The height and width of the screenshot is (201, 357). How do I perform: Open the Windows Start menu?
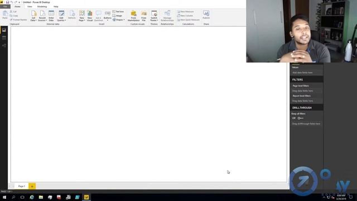4,197
